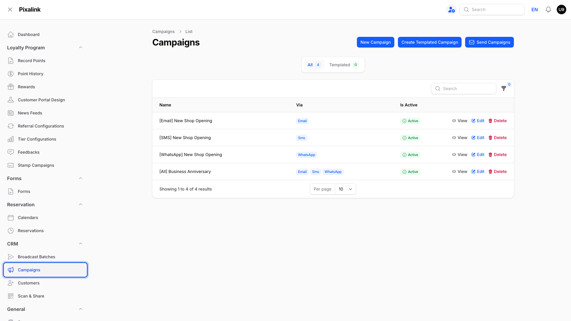571x321 pixels.
Task: Focus the top bar Search field
Action: 492,10
